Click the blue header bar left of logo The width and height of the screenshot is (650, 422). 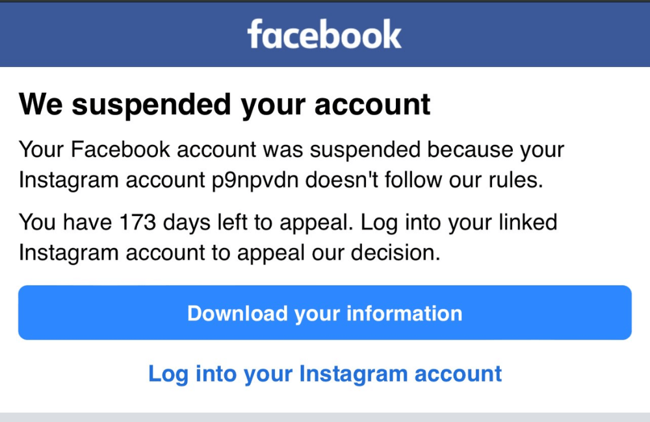tap(117, 34)
